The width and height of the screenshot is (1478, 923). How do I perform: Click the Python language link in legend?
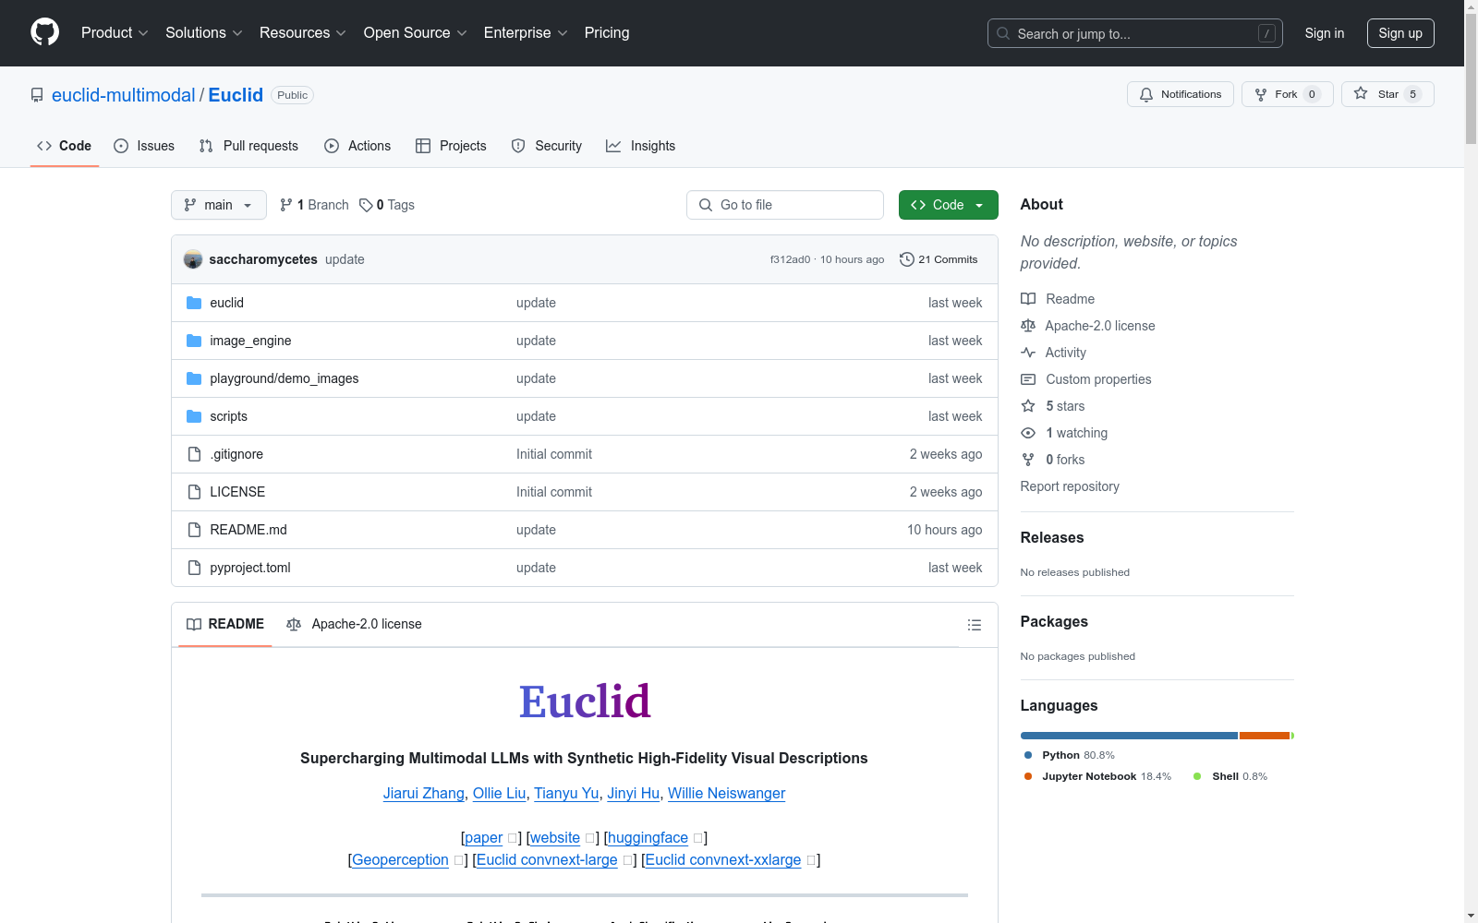1070,755
